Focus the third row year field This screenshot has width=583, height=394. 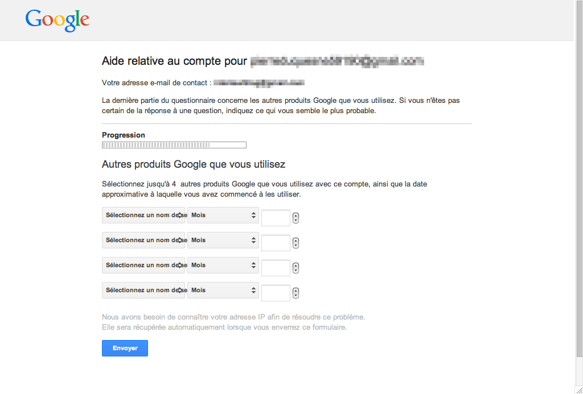click(x=276, y=268)
